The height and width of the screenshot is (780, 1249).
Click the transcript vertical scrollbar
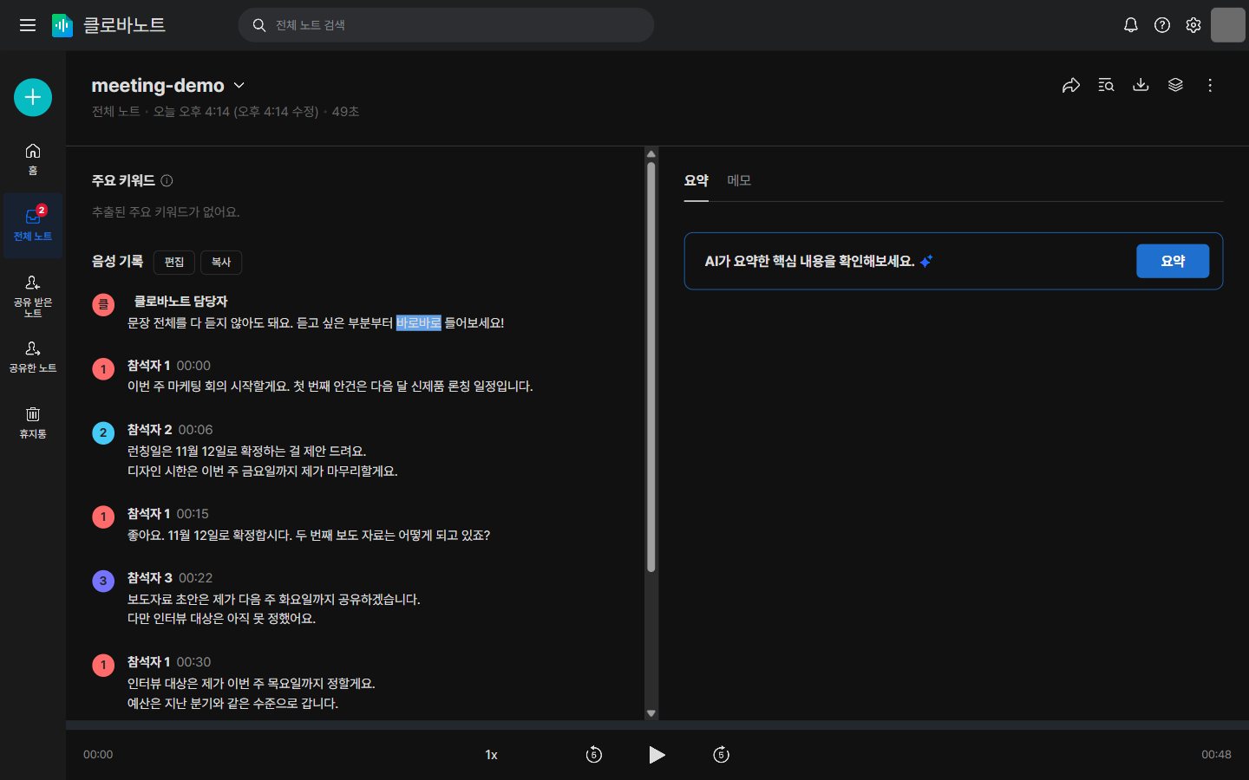[x=651, y=367]
